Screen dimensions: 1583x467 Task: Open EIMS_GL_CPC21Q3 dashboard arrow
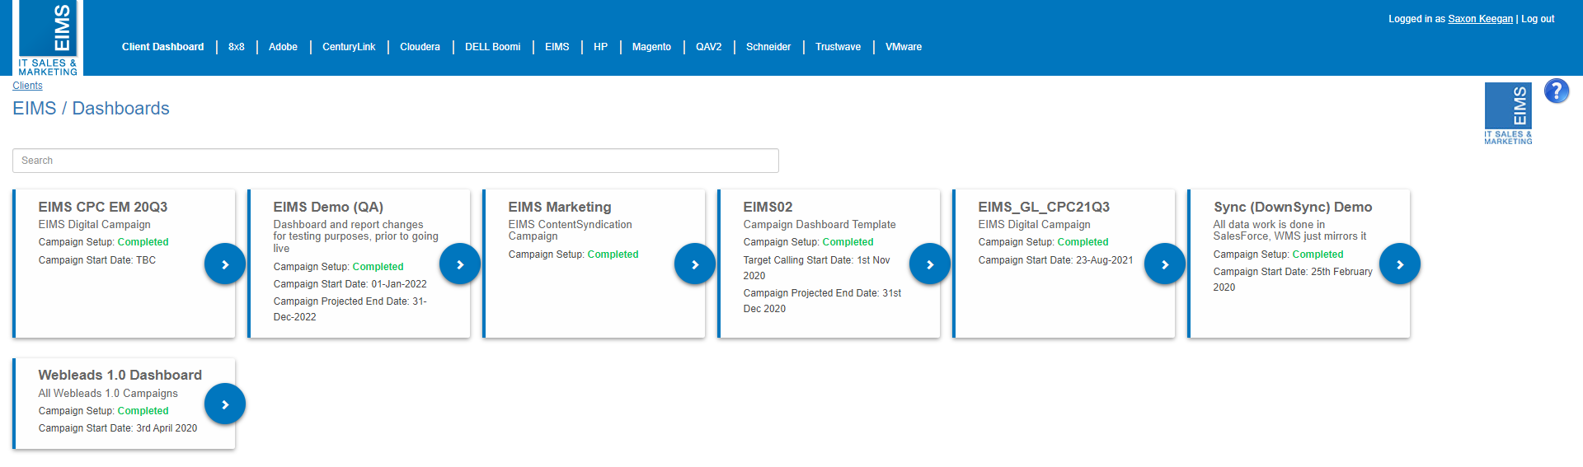coord(1165,264)
